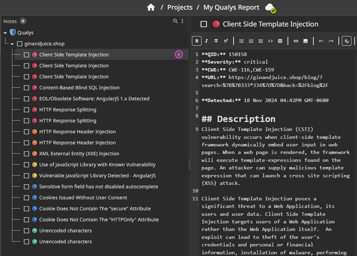
Task: Open the first HTTP Response Splitting note
Action: (x=68, y=110)
